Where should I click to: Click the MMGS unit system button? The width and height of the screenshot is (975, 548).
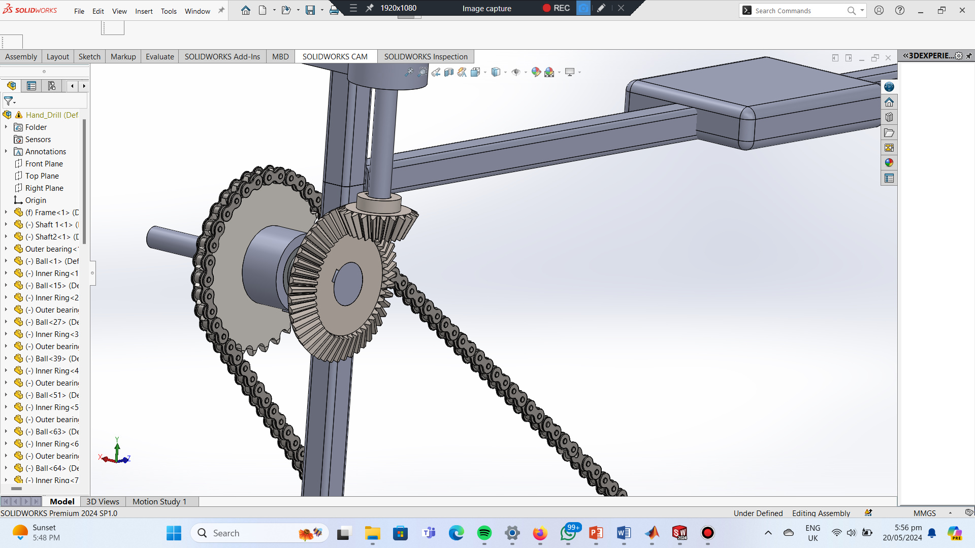924,513
